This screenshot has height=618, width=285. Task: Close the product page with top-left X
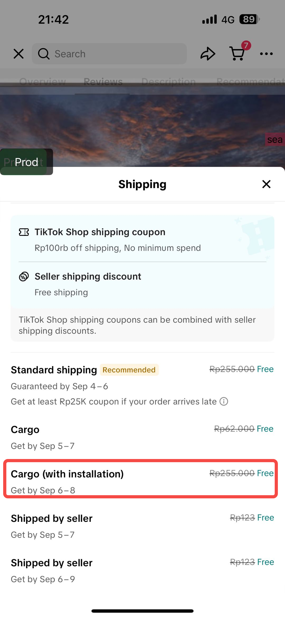click(x=18, y=54)
